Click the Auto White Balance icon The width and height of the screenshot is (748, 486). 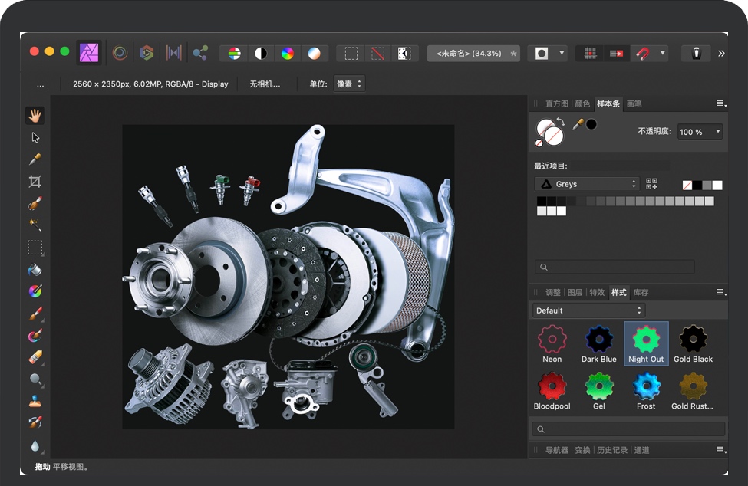[314, 54]
